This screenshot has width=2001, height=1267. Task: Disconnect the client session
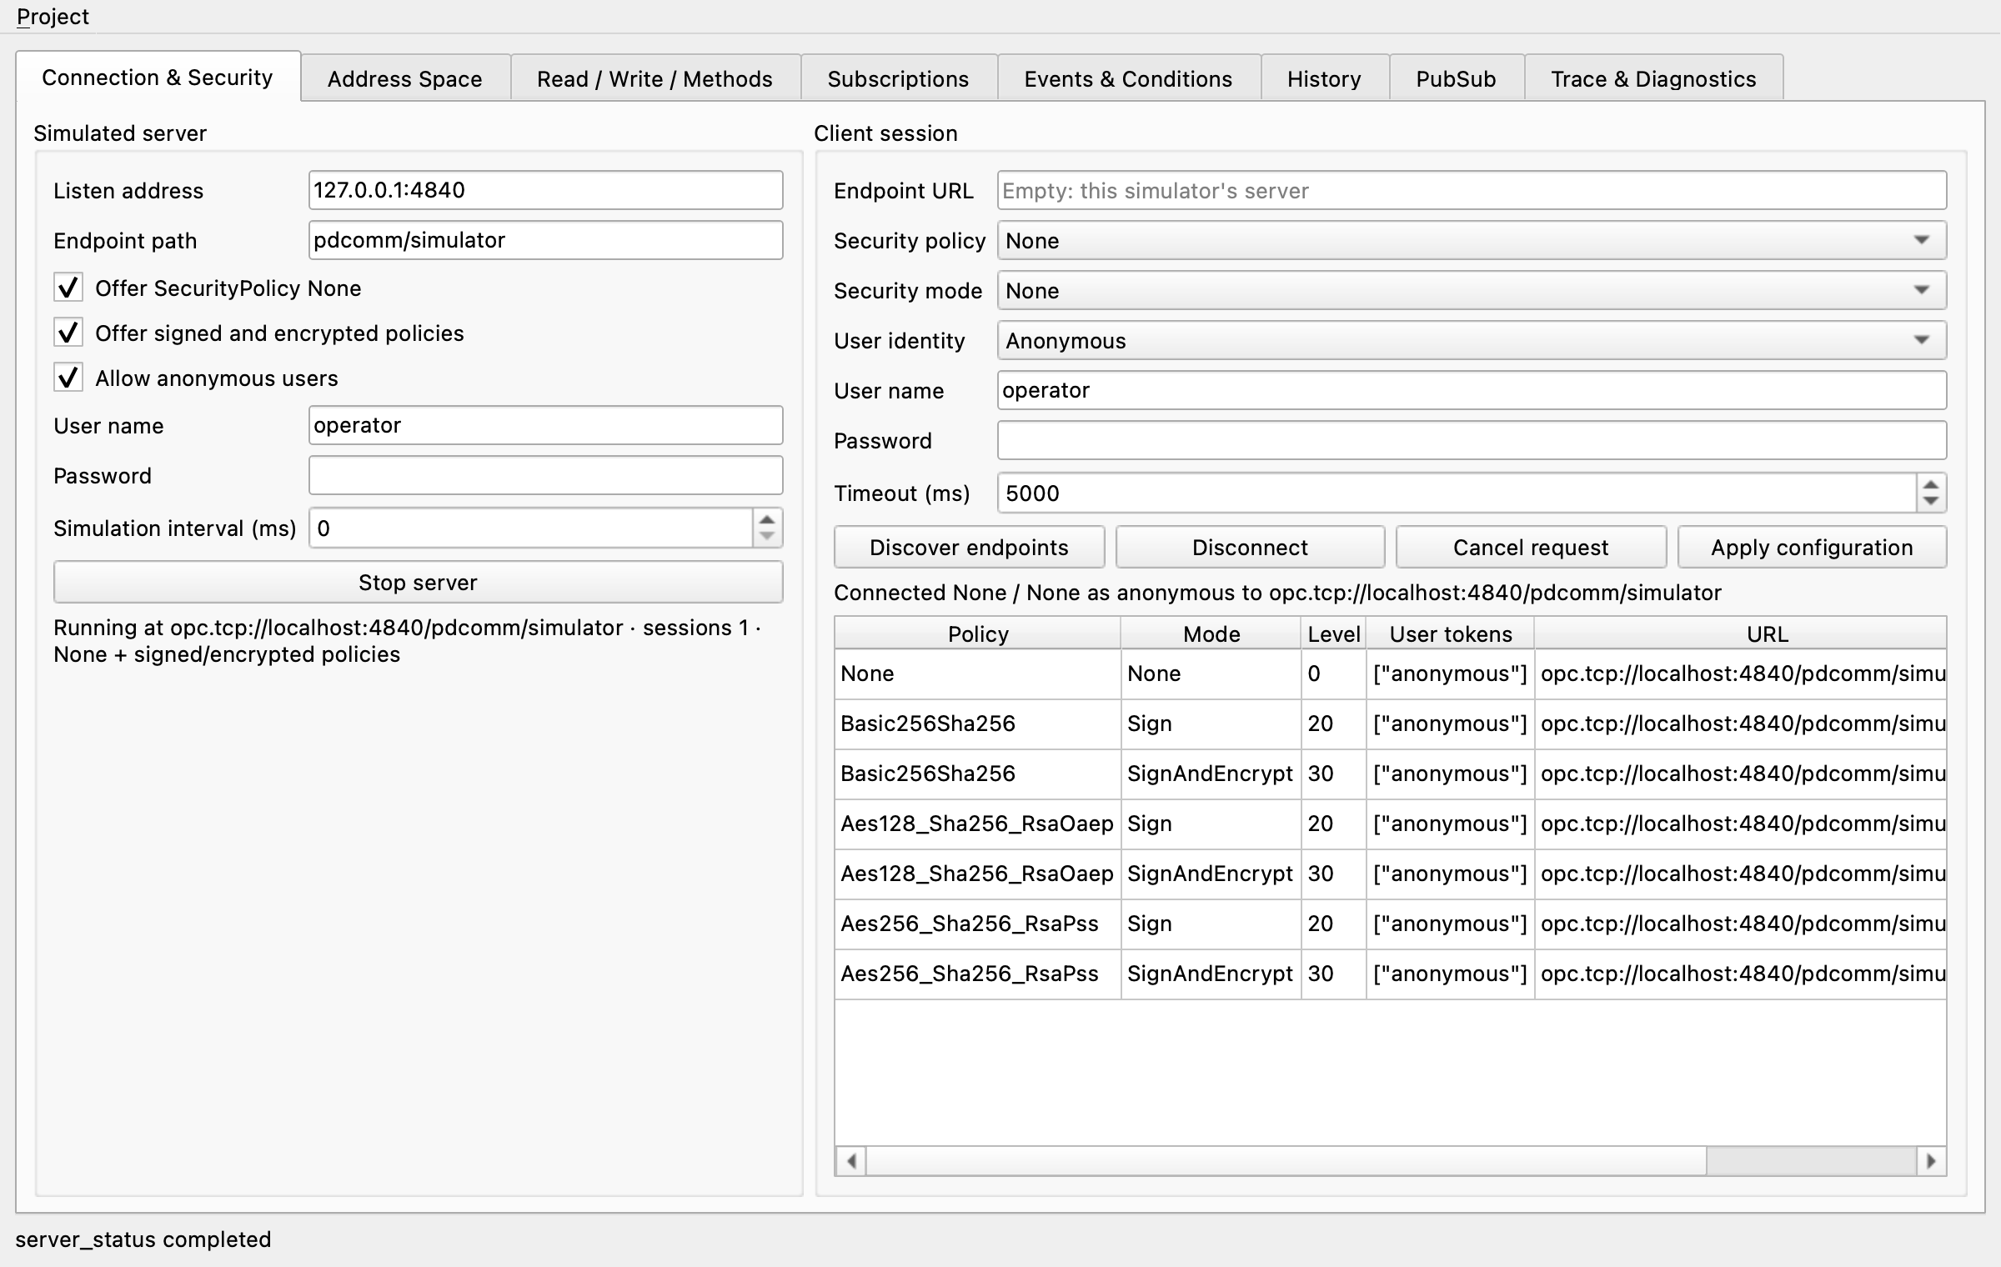click(1250, 547)
